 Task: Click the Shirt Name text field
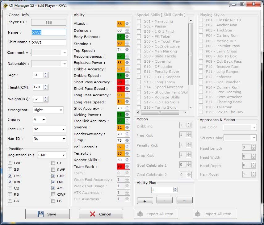click(48, 43)
